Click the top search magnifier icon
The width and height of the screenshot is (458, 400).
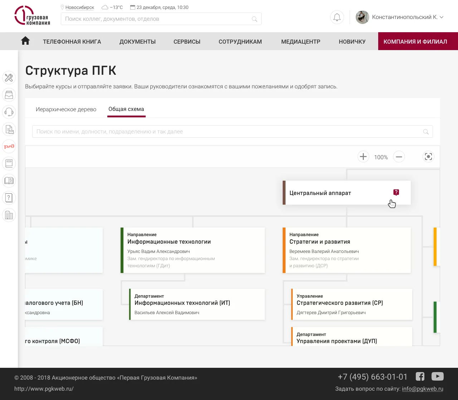pos(254,19)
